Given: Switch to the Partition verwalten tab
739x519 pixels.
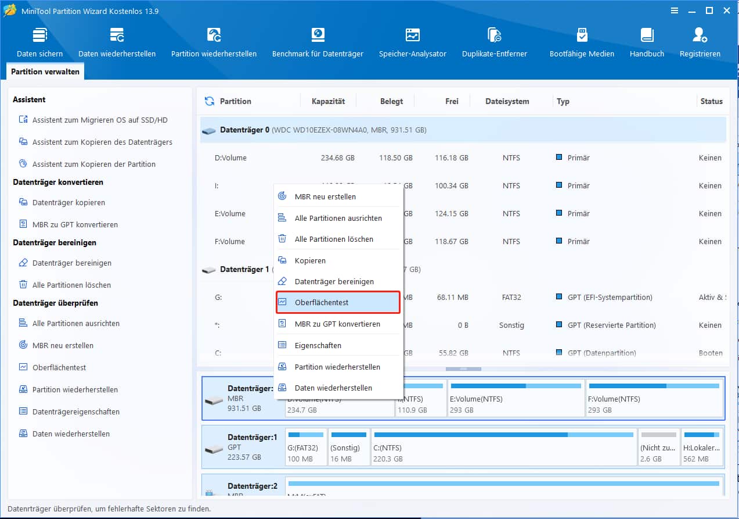Looking at the screenshot, I should [45, 71].
